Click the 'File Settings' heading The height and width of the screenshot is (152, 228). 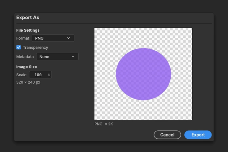28,30
